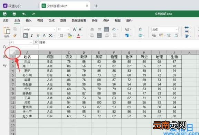Open the number format combo box
199x135 pixels.
[x=165, y=29]
